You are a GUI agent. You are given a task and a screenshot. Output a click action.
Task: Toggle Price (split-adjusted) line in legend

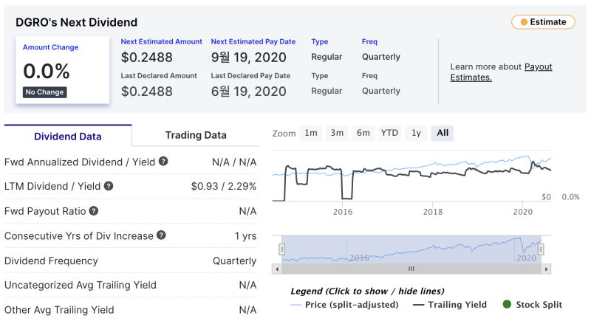(344, 304)
